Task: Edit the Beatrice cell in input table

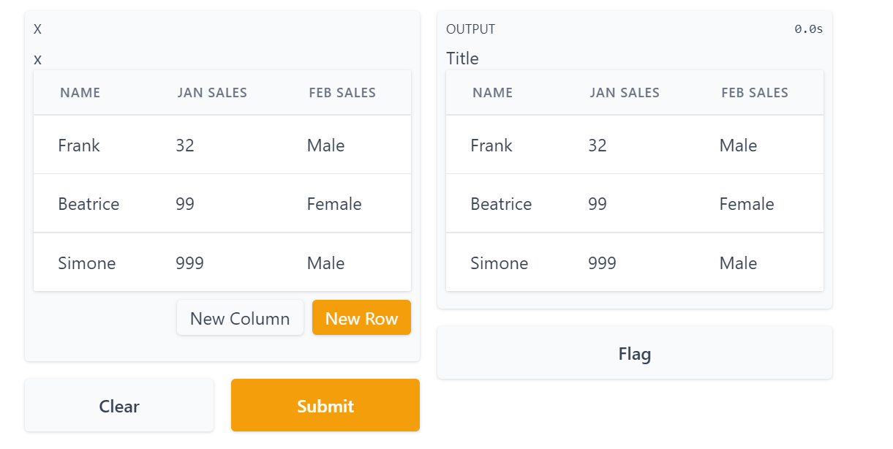Action: 88,204
